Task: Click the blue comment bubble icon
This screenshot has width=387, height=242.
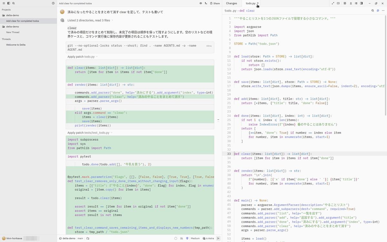Action: click(x=378, y=11)
